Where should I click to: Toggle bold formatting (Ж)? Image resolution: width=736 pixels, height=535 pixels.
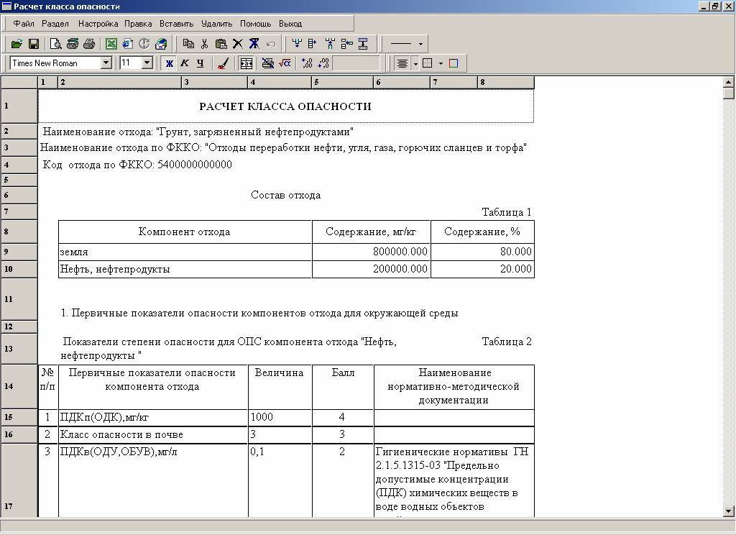pyautogui.click(x=169, y=63)
